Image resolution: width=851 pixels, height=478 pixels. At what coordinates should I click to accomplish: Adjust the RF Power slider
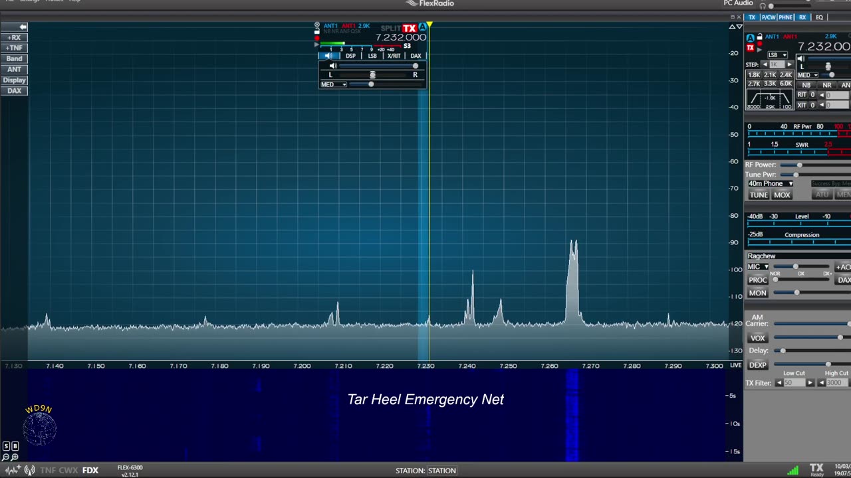click(816, 165)
